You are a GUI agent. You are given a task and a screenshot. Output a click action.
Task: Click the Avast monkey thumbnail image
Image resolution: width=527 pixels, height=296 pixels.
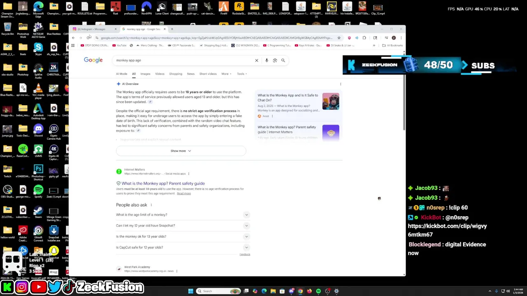(331, 101)
